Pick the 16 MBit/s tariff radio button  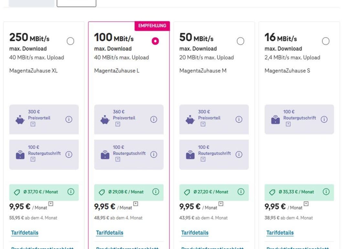coord(326,41)
